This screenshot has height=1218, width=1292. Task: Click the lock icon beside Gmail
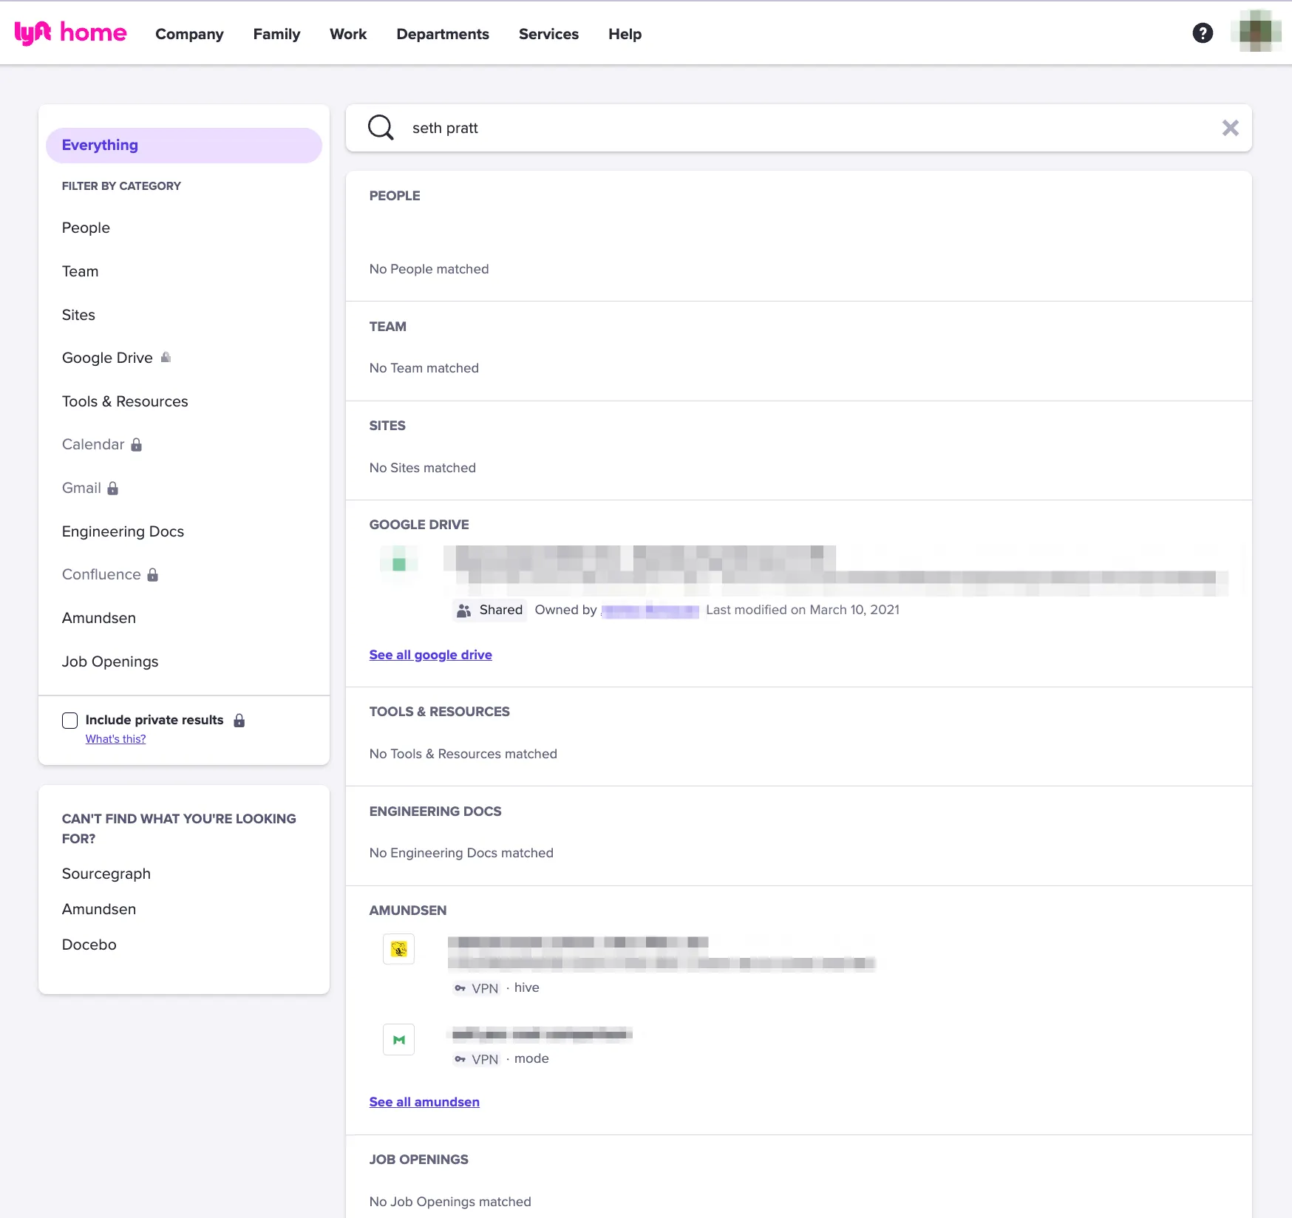(113, 488)
